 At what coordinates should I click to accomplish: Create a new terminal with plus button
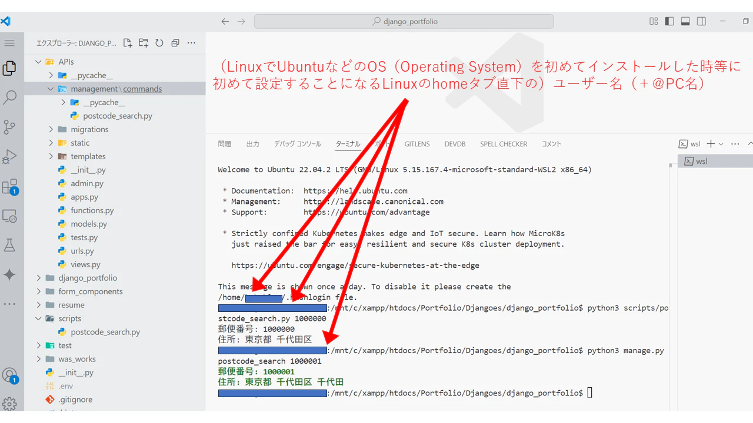(x=711, y=144)
